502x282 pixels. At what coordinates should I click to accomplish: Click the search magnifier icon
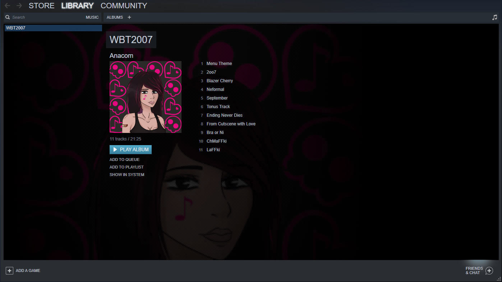8,17
